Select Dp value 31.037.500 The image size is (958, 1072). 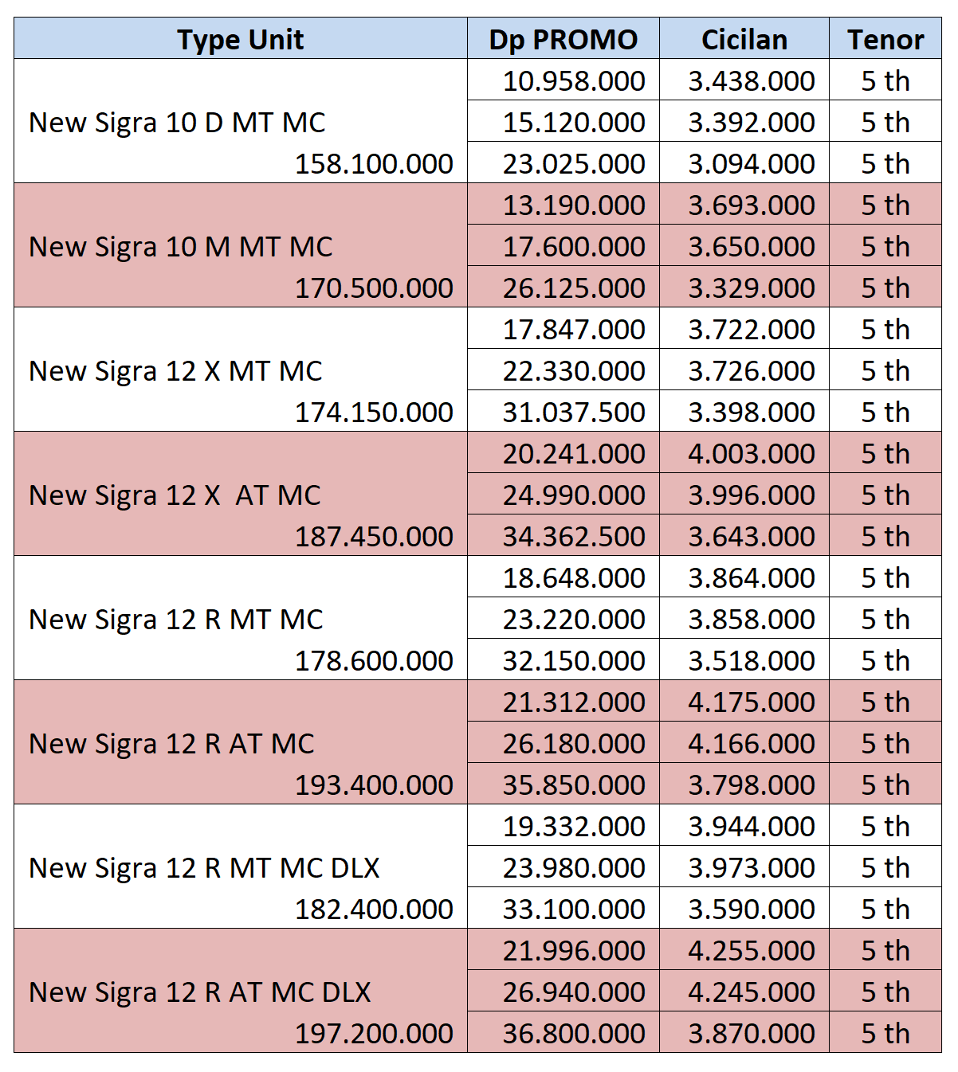pyautogui.click(x=574, y=413)
